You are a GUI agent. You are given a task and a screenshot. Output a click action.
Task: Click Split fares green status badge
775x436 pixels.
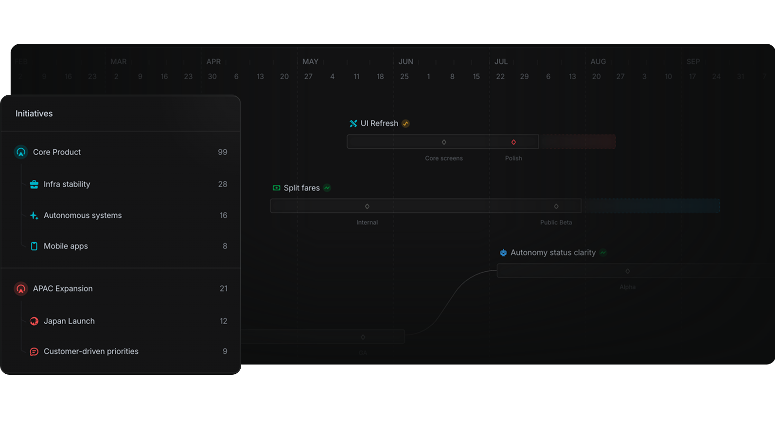pos(327,188)
